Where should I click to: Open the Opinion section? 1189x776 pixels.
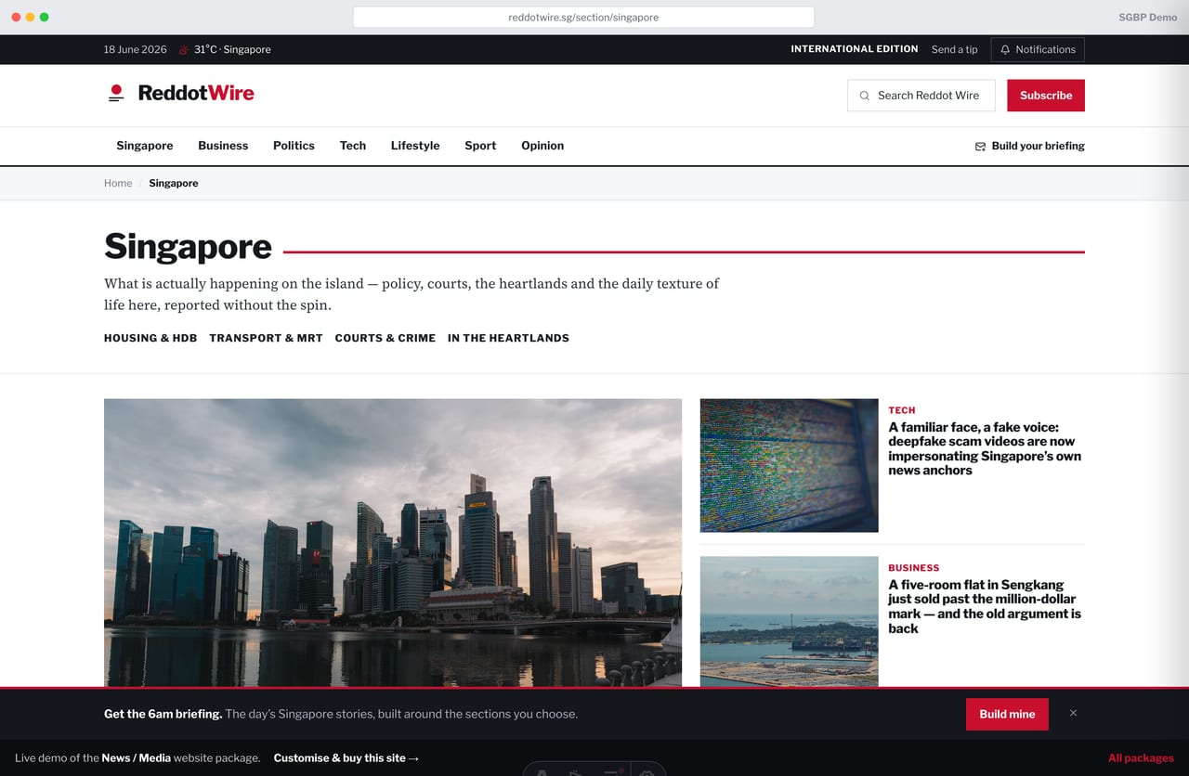click(x=542, y=146)
